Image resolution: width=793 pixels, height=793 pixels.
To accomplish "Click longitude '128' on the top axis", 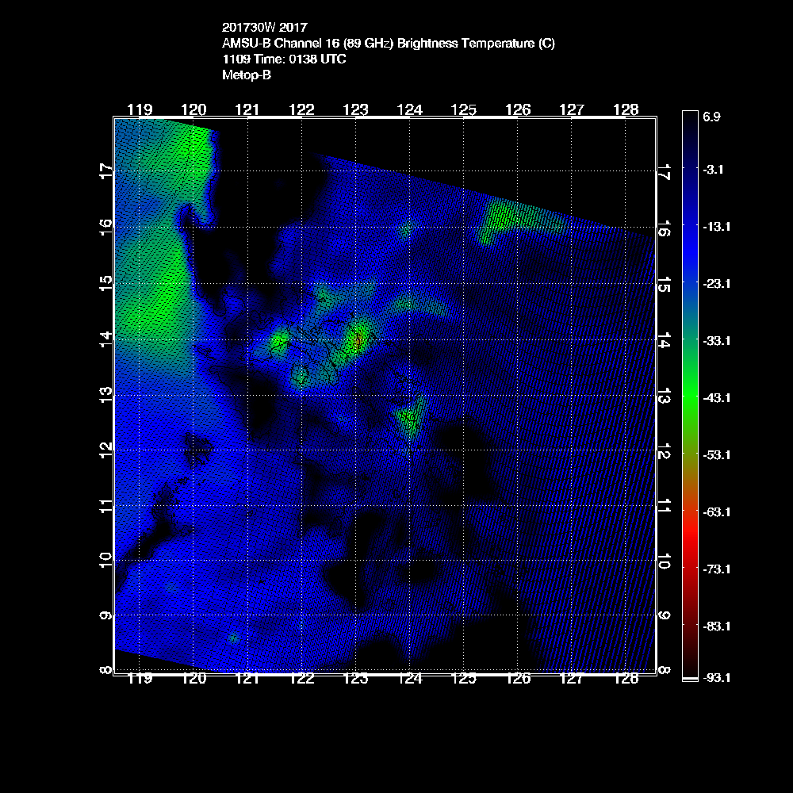I will 626,109.
